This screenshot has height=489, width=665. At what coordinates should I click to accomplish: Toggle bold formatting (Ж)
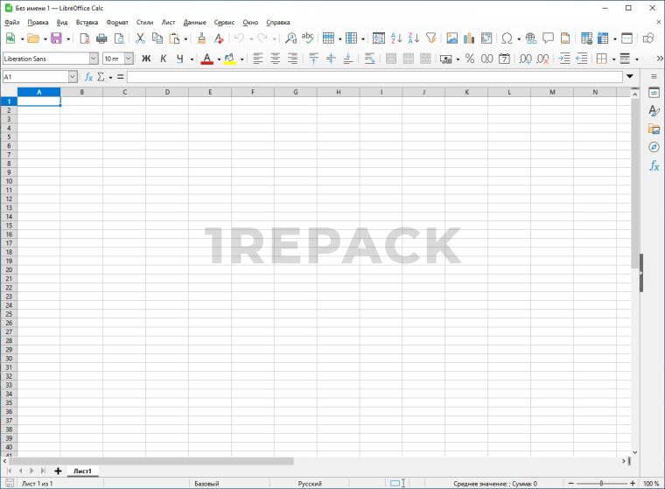146,59
